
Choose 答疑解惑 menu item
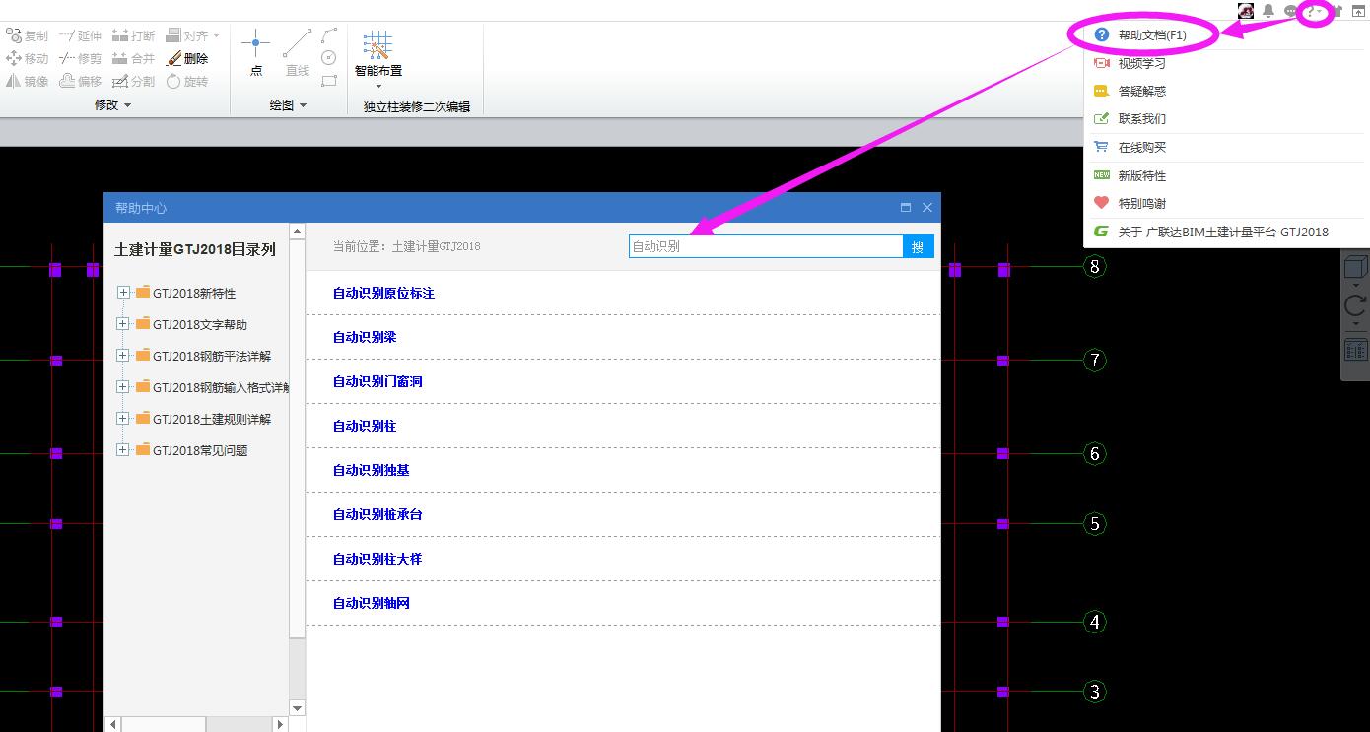pyautogui.click(x=1226, y=91)
